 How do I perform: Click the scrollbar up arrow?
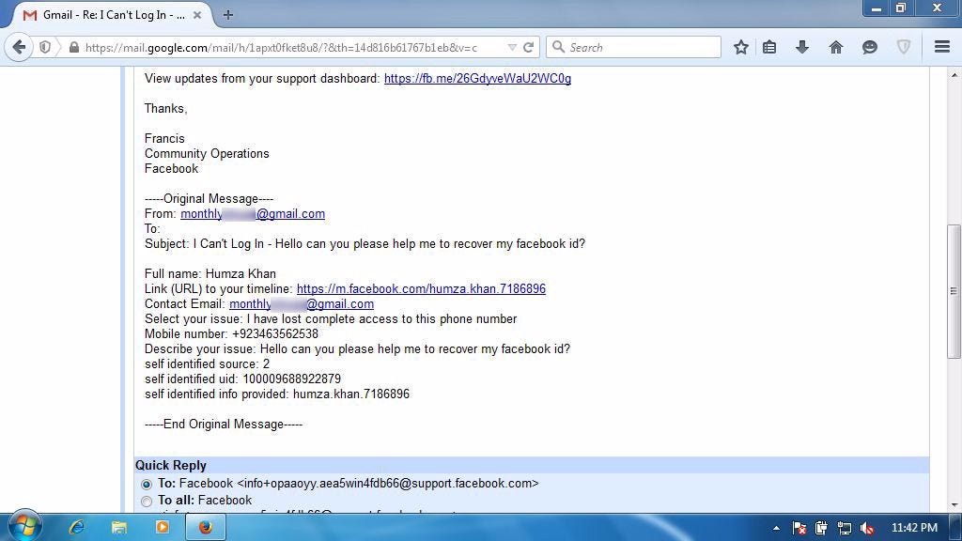(x=954, y=75)
